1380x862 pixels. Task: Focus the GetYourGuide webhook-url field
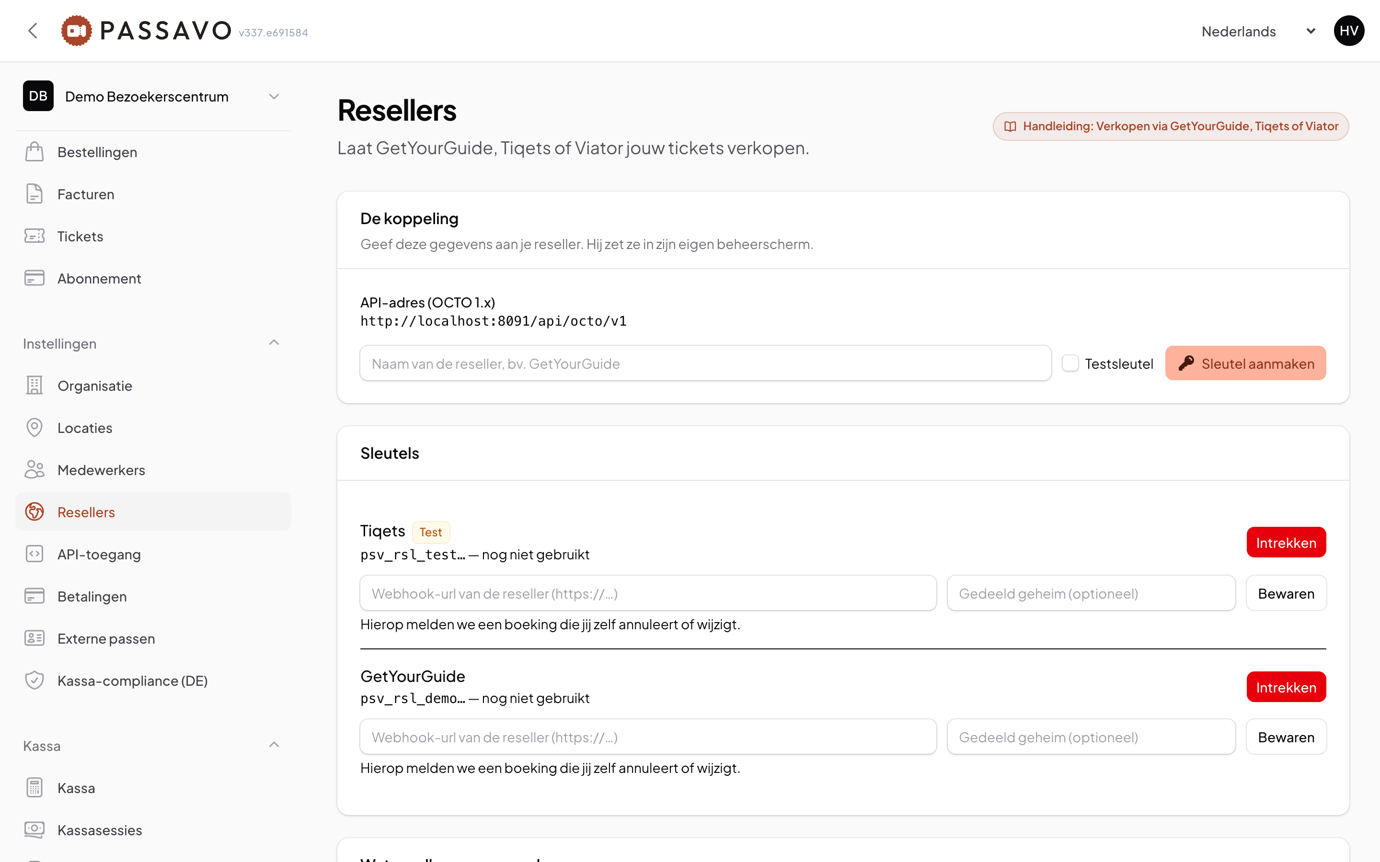(648, 737)
